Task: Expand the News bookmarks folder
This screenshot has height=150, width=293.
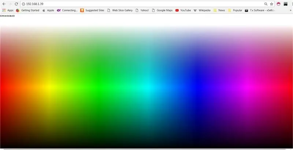Action: pos(219,10)
